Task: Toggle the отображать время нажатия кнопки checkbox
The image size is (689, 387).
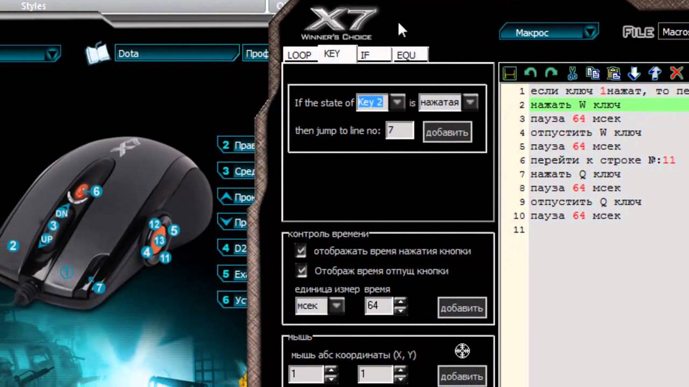Action: (x=301, y=251)
